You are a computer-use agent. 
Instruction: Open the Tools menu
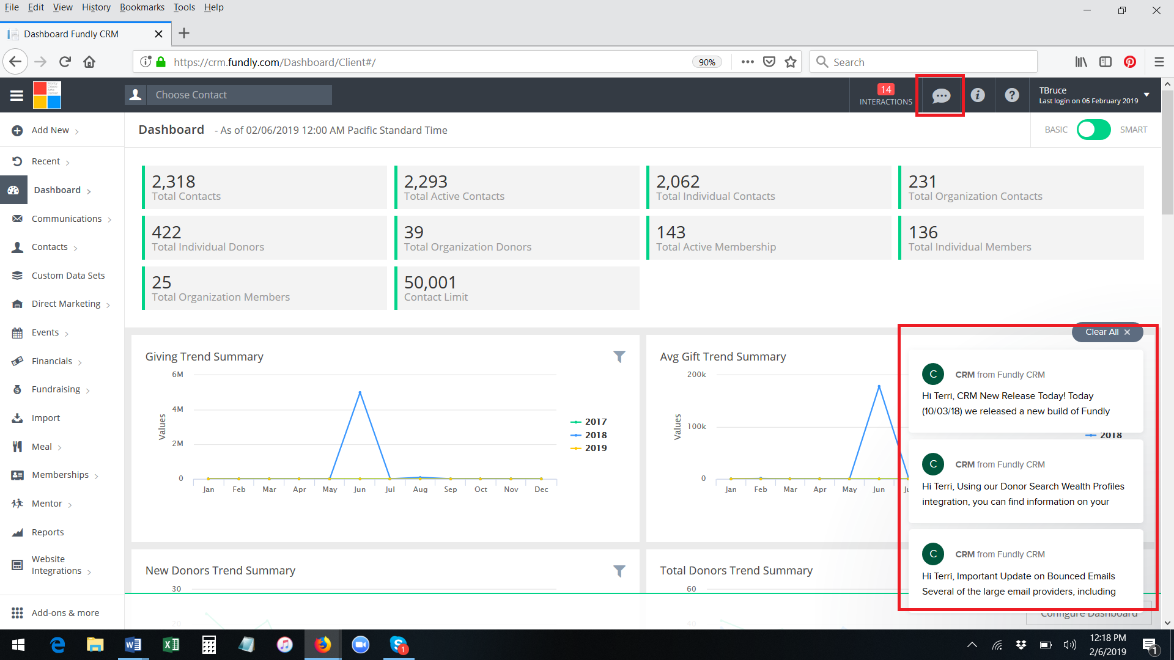pos(184,7)
